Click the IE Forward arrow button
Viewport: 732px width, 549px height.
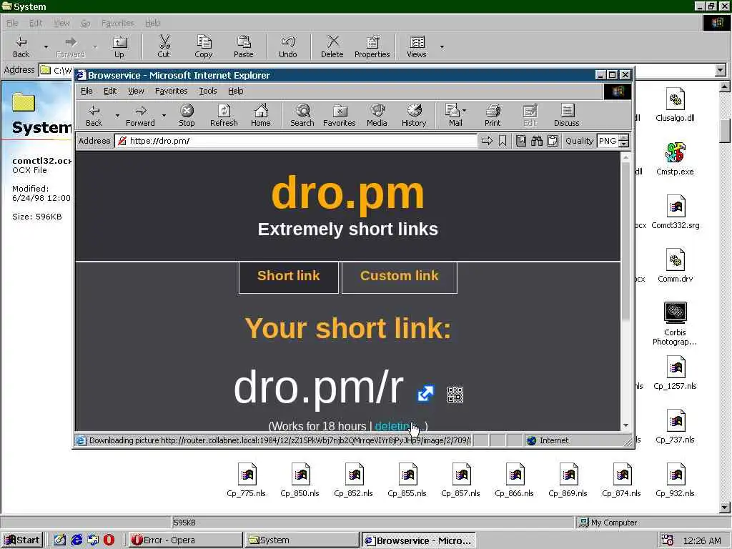(x=140, y=115)
